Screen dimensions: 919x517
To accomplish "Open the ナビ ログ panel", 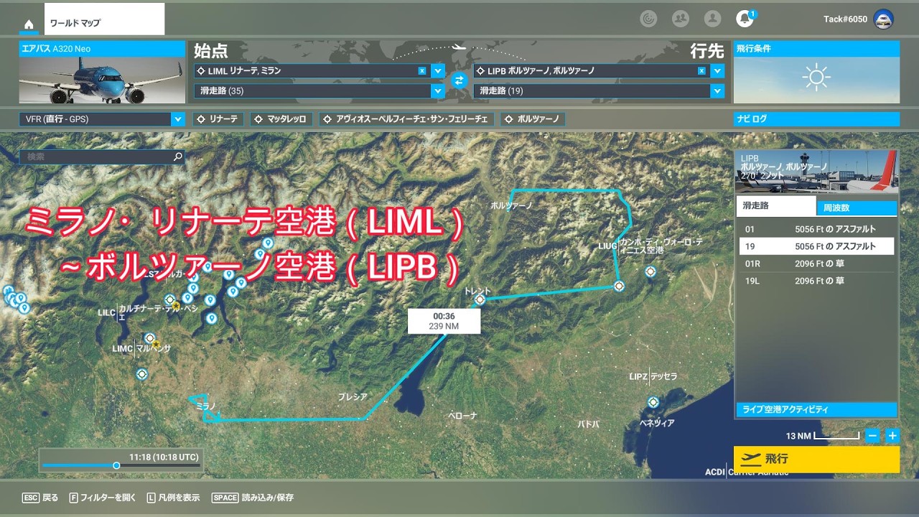I will tap(816, 119).
